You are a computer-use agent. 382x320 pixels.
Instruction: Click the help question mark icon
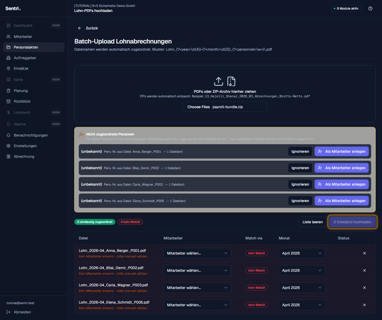370,8
